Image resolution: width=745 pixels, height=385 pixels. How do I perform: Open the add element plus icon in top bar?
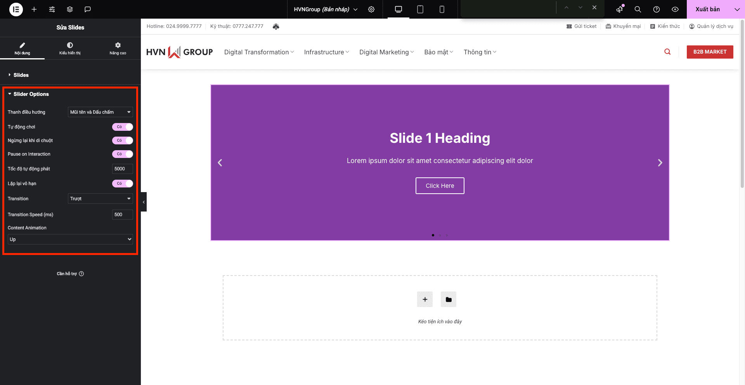pyautogui.click(x=34, y=9)
